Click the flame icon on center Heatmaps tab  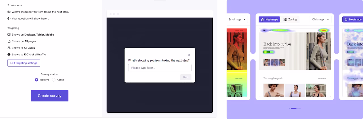click(x=262, y=20)
